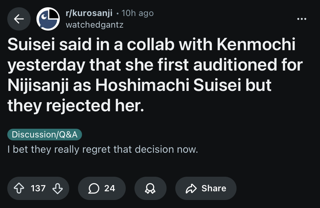Click the 137 vote score number

pos(38,188)
